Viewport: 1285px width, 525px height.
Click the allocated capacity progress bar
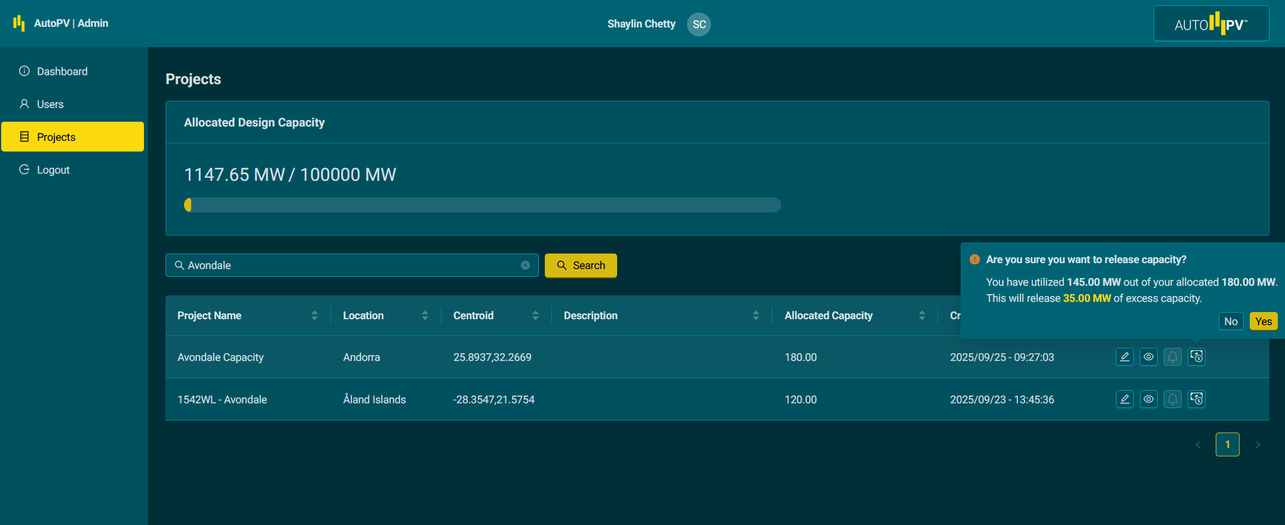(x=482, y=205)
